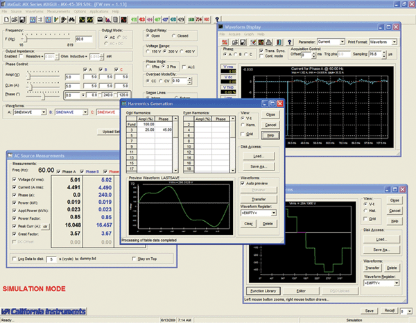The height and width of the screenshot is (323, 416).
Task: Click overload delay 0.10 stepper arrows
Action: click(x=189, y=81)
